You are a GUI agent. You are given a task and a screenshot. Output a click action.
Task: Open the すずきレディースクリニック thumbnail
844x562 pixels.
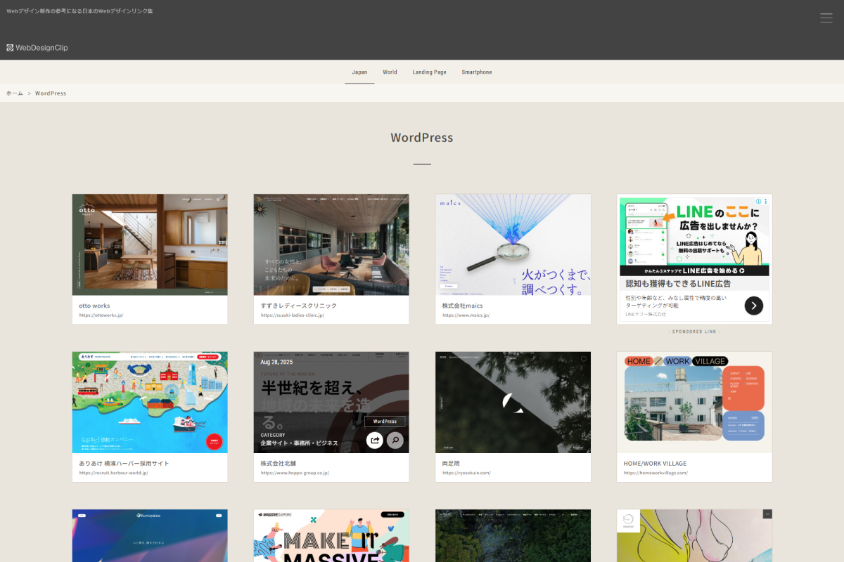coord(331,244)
